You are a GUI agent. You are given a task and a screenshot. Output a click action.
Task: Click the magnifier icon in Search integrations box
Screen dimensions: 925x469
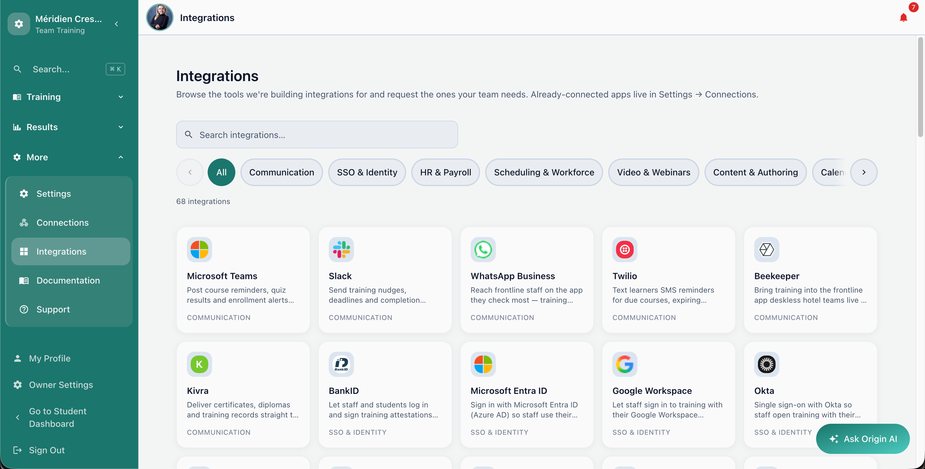(x=188, y=135)
